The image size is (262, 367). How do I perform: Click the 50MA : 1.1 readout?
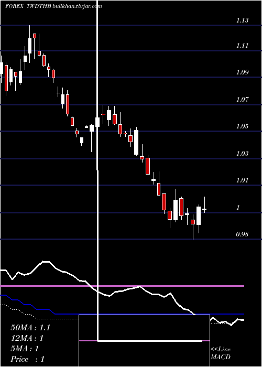[30, 328]
